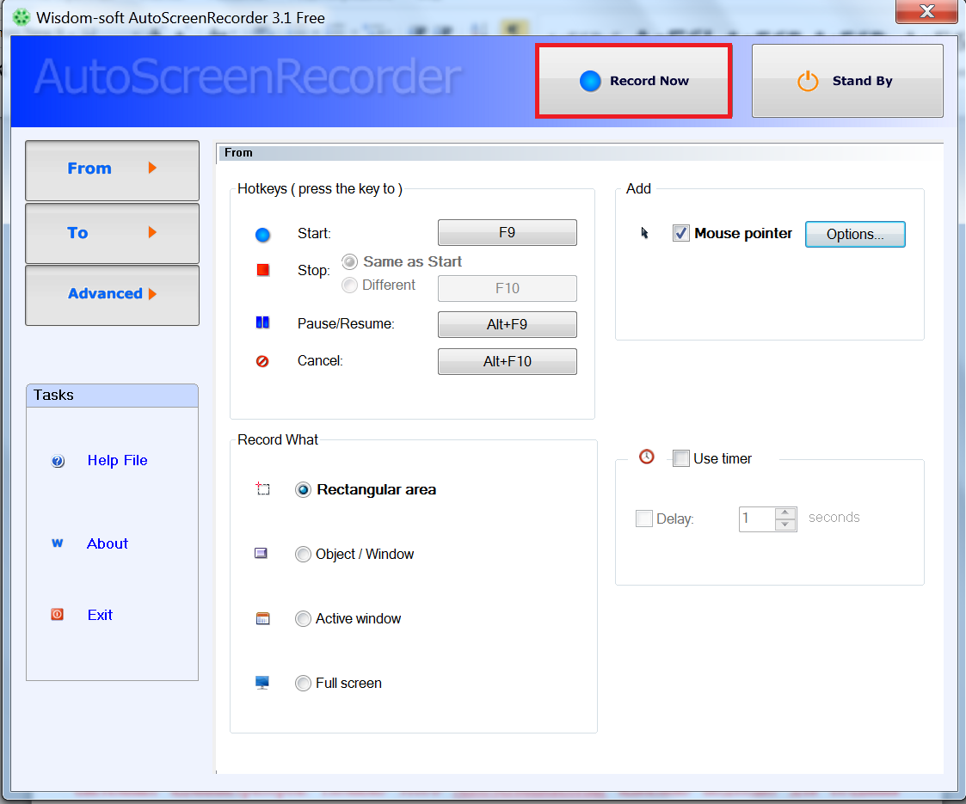Click the Active window icon
Screen dimensions: 966x804
coord(262,619)
